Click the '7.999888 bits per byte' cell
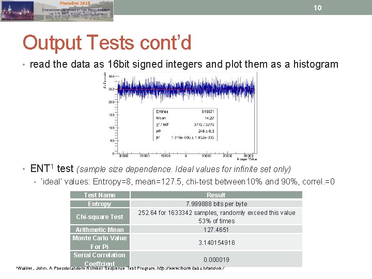Screen dimensions: 372x279 point(216,204)
